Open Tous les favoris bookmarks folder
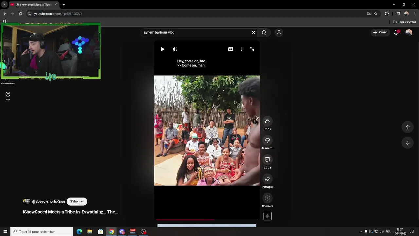The width and height of the screenshot is (419, 236). click(405, 22)
